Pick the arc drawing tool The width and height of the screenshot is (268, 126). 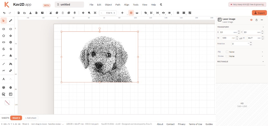[4, 56]
